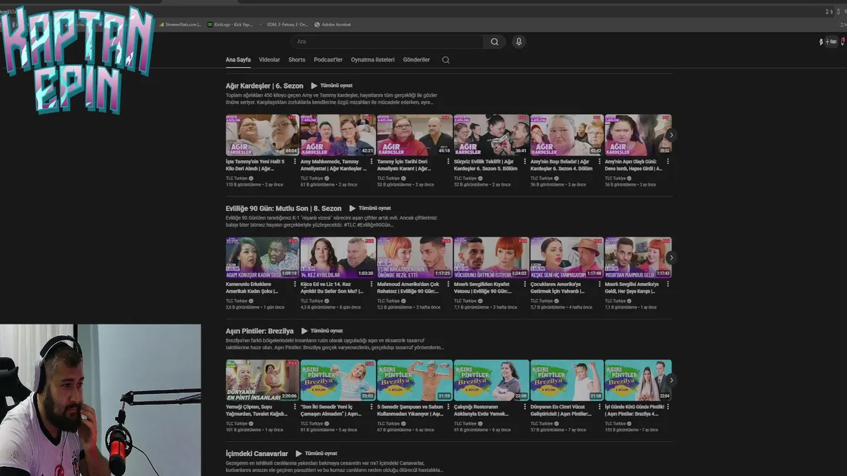Open three-dot menu for Mahmoud Amerika'dan Çok Rahatsız video

click(x=448, y=284)
